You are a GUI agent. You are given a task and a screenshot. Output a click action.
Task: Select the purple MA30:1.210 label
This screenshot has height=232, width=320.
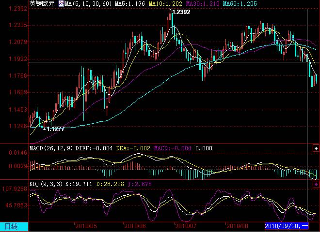(x=203, y=4)
